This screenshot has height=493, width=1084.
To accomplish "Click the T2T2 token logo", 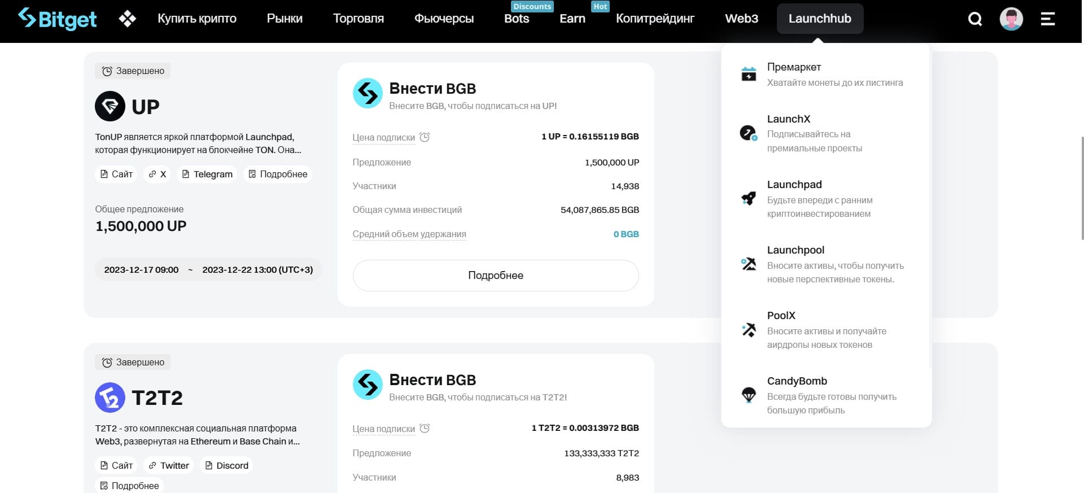I will coord(110,398).
